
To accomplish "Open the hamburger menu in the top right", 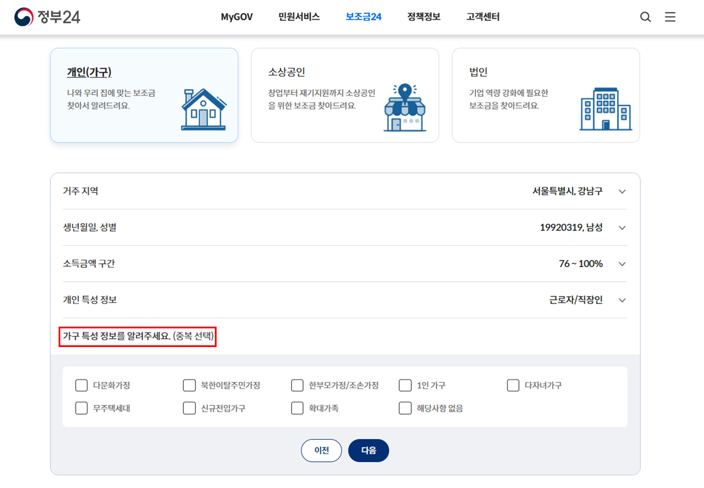I will (670, 17).
